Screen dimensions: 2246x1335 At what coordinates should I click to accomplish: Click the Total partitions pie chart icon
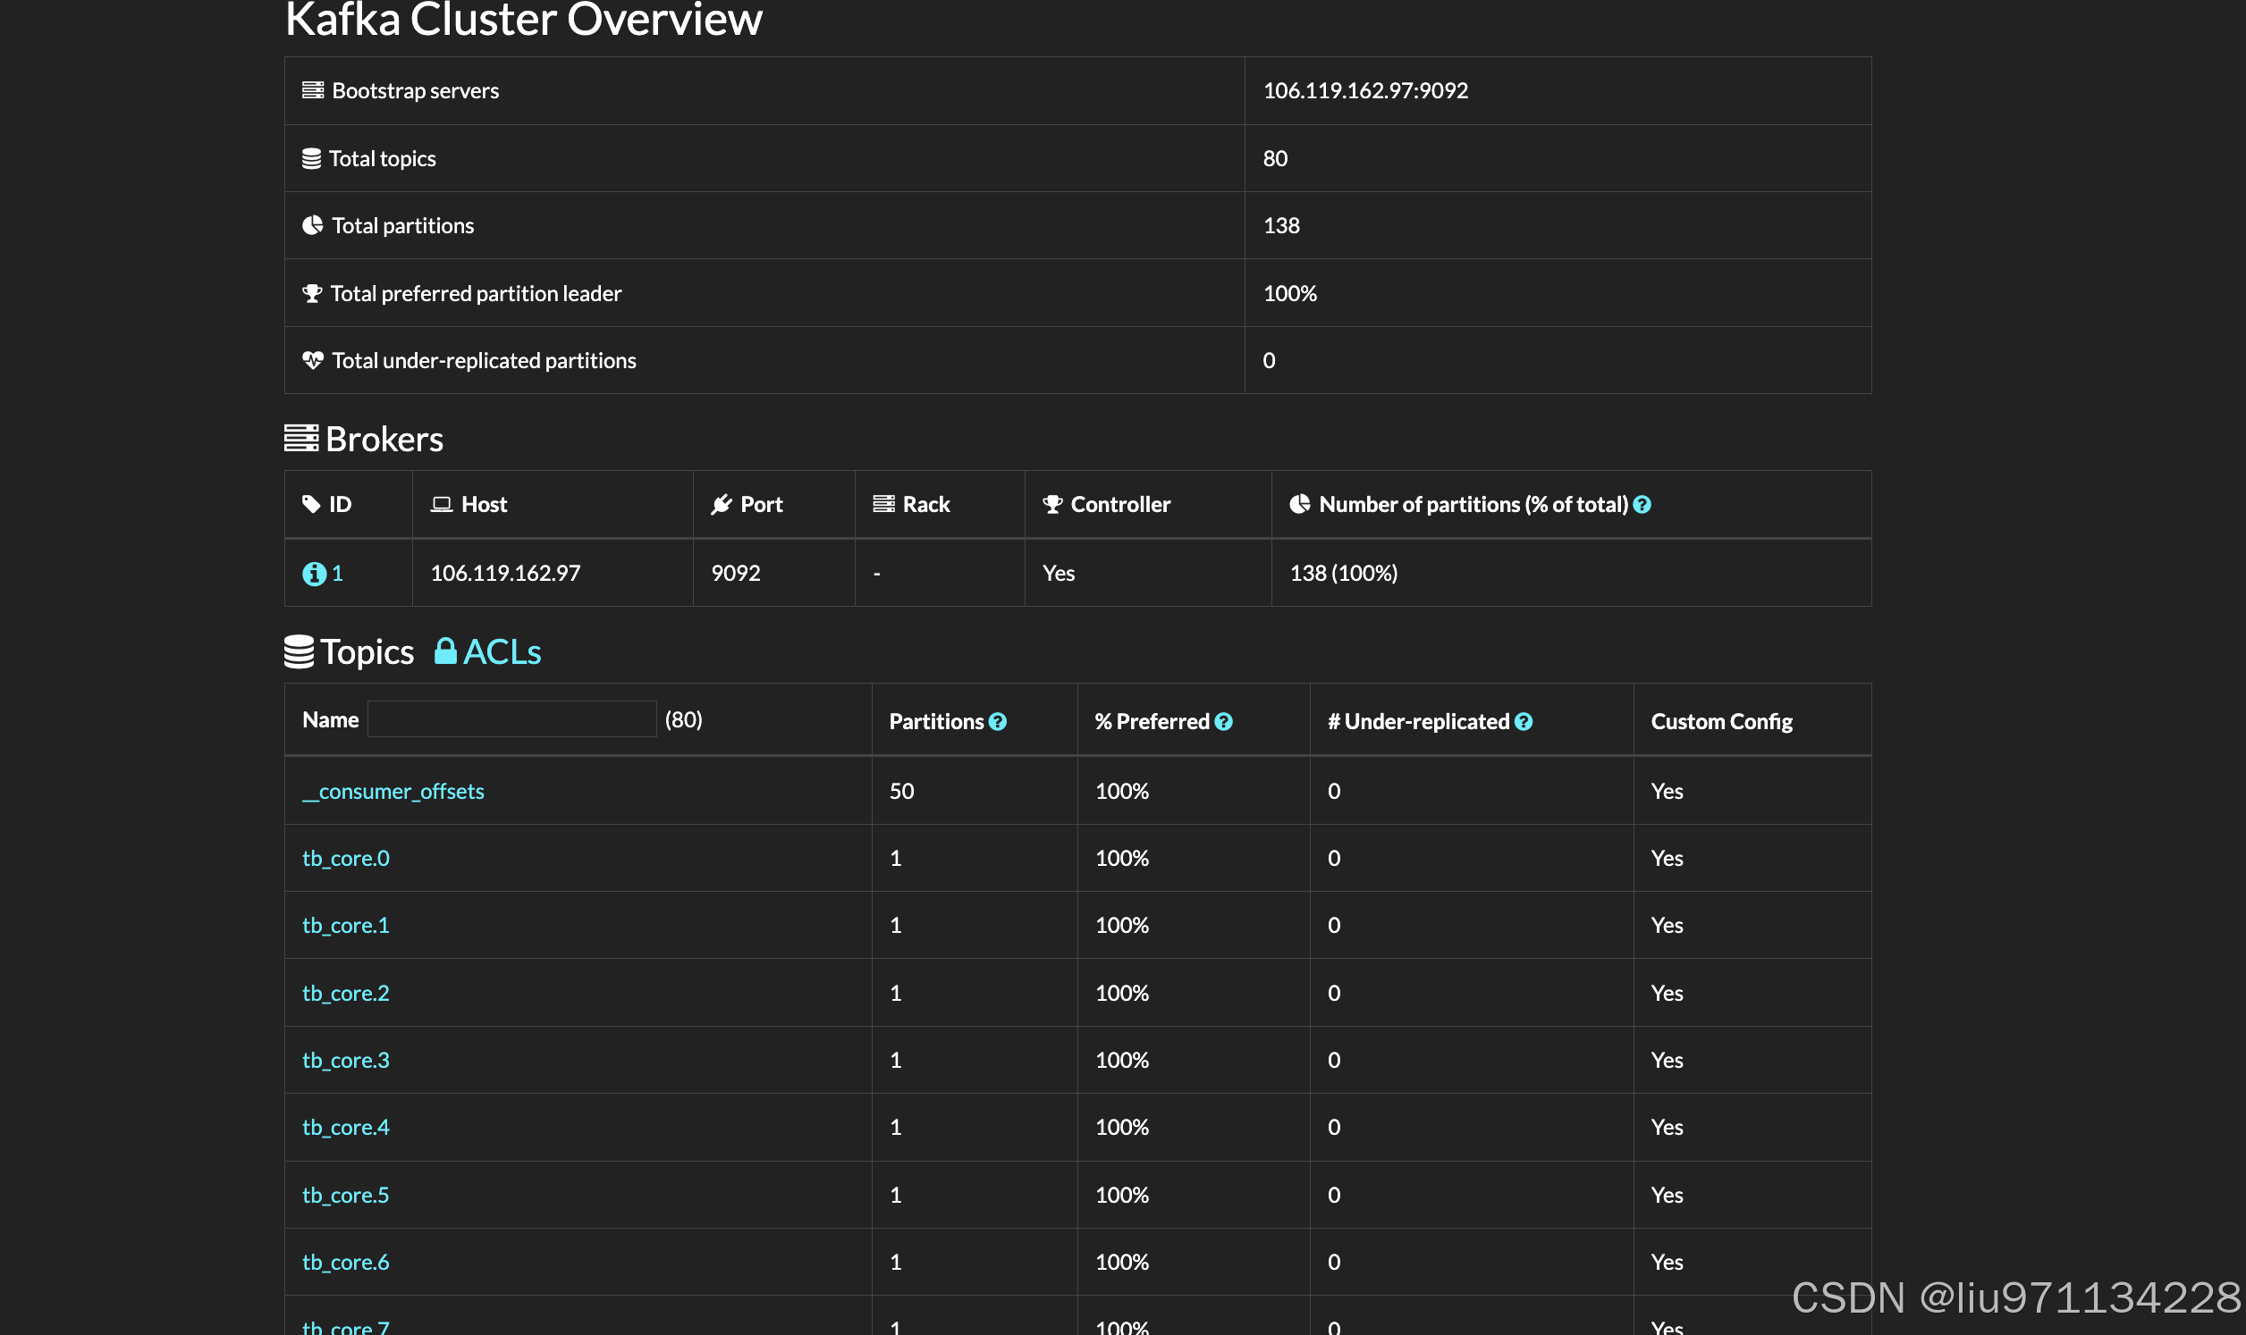(x=312, y=225)
